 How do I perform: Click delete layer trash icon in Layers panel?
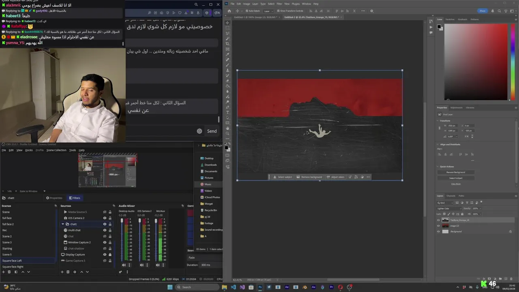point(511,279)
